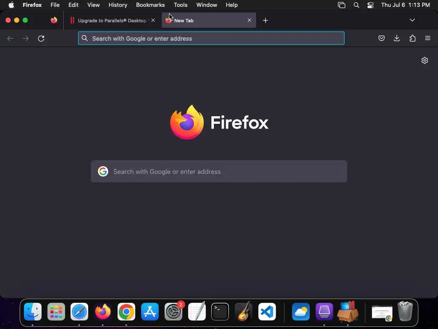438x329 pixels.
Task: Click Firefox icon in the Dock
Action: click(103, 312)
